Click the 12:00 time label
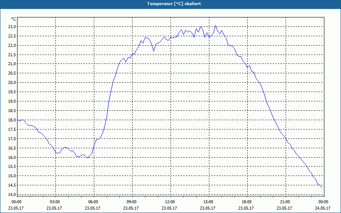This screenshot has height=213, width=341. 170,202
